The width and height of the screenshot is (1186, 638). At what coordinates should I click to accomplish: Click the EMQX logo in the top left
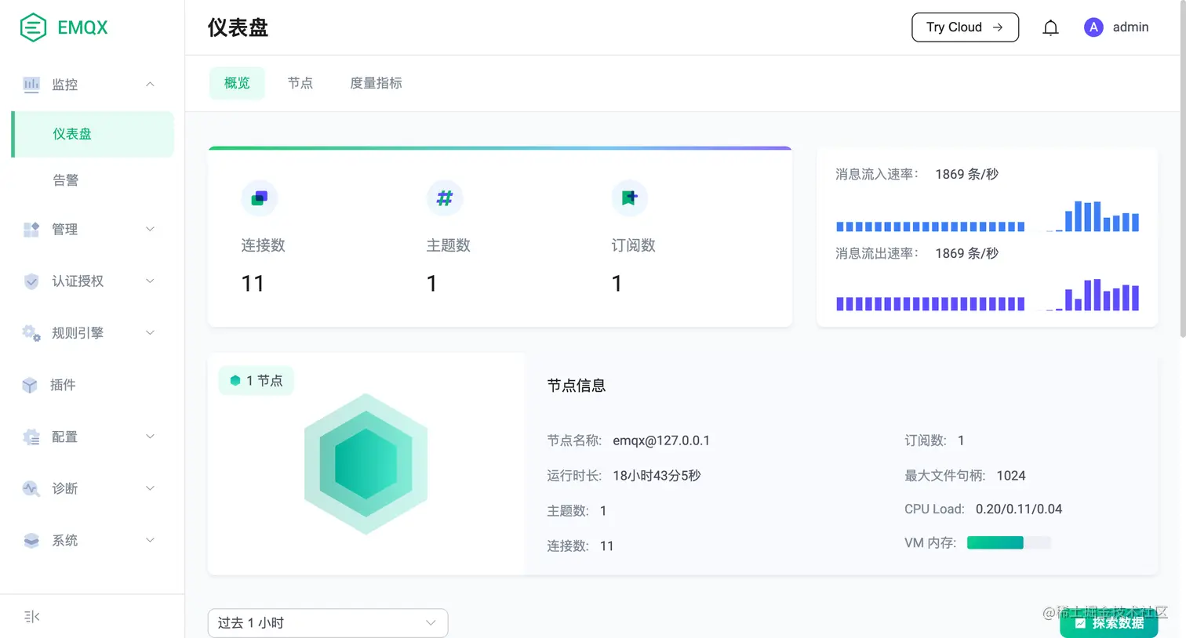coord(62,27)
